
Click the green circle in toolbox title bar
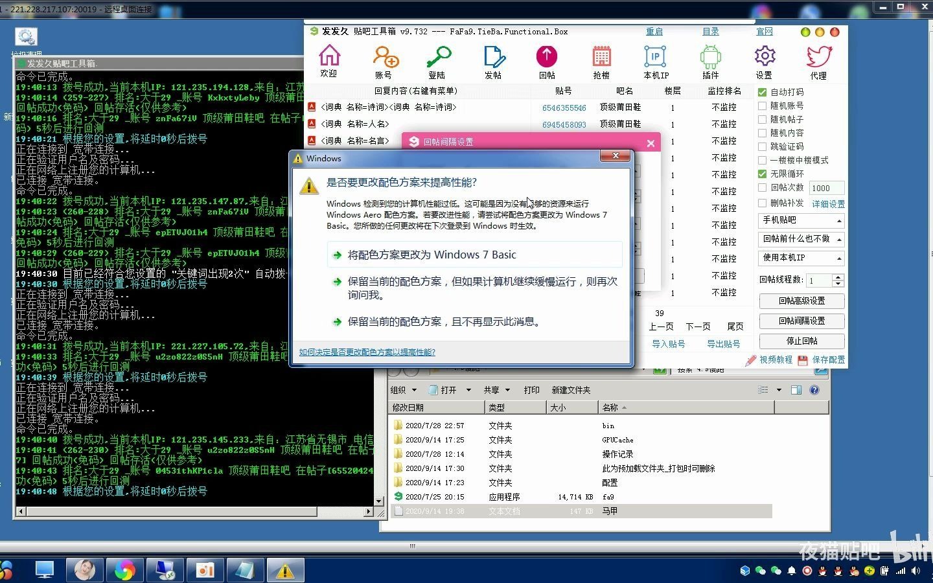(805, 32)
